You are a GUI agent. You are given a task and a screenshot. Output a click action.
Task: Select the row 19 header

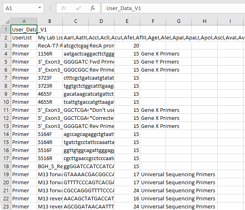[5, 174]
